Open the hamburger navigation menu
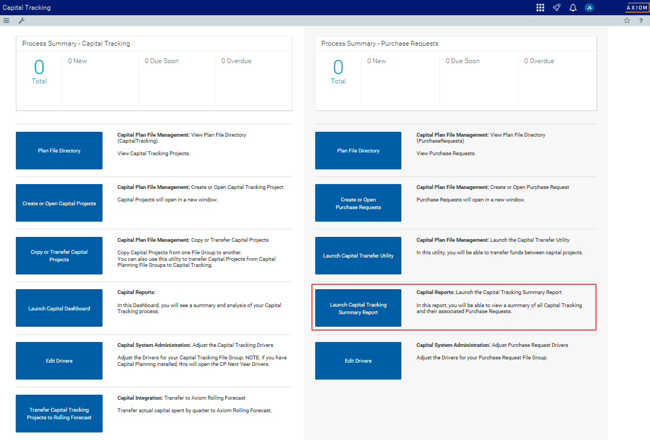Viewport: 650px width, 440px height. coord(6,20)
